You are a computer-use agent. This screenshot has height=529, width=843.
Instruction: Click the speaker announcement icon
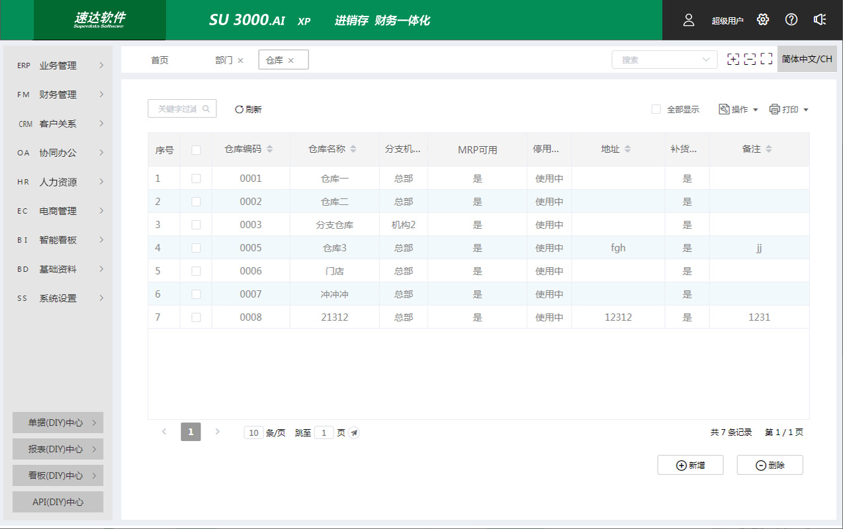[820, 20]
